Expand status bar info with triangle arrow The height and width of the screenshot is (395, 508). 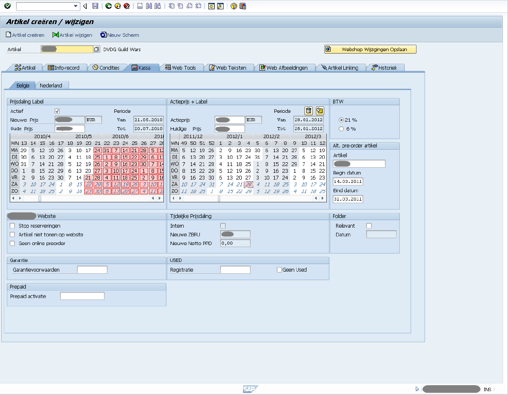(x=417, y=389)
